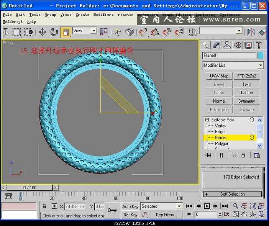Viewport: 269px width, 226px height.
Task: Select the Vertex sub-object level
Action: click(x=220, y=126)
